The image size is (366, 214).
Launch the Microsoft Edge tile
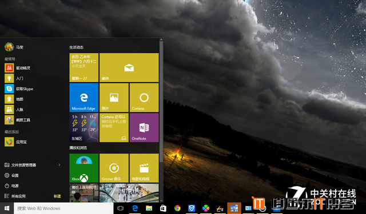point(84,98)
